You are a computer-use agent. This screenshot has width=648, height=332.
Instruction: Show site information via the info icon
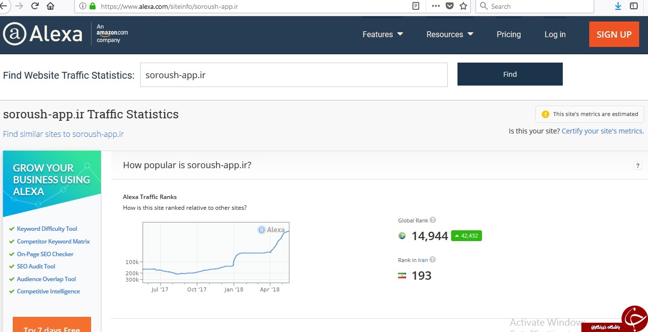point(82,6)
